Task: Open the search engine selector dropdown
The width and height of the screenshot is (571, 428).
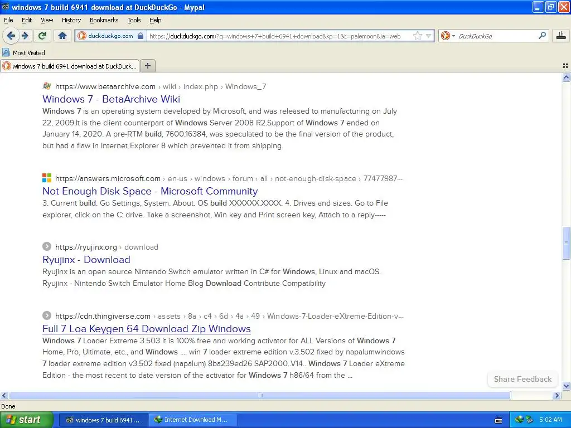Action: point(453,36)
